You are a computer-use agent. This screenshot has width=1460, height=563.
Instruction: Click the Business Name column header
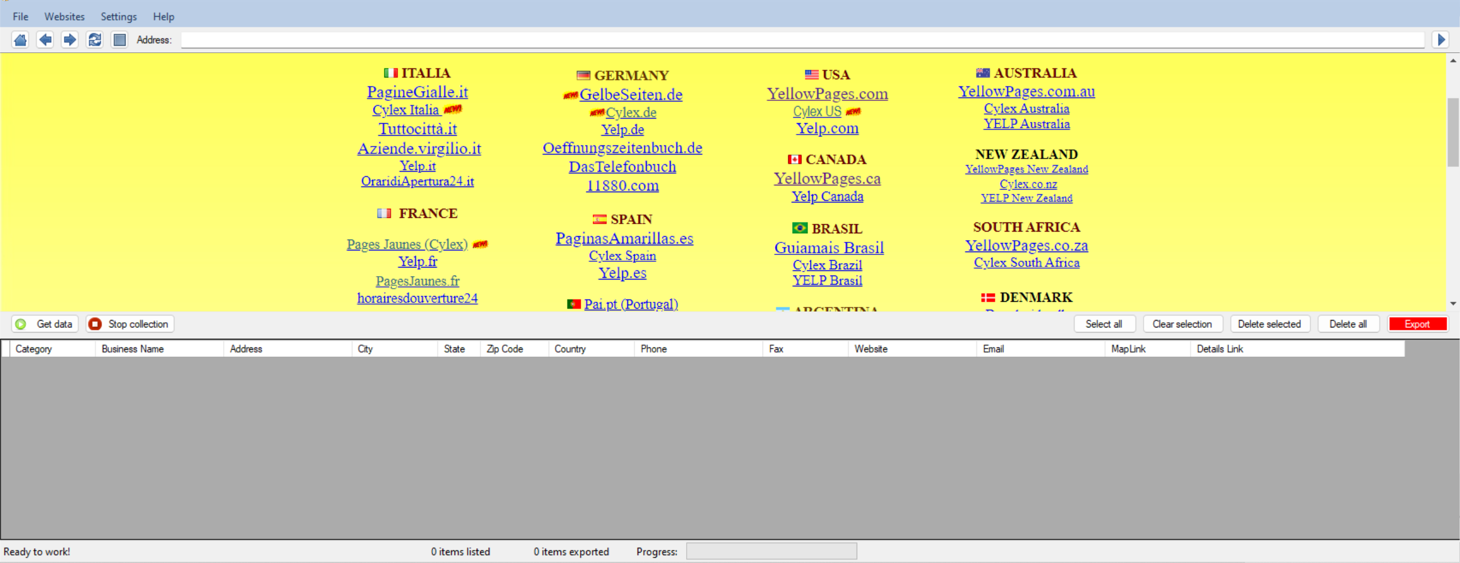(x=133, y=349)
